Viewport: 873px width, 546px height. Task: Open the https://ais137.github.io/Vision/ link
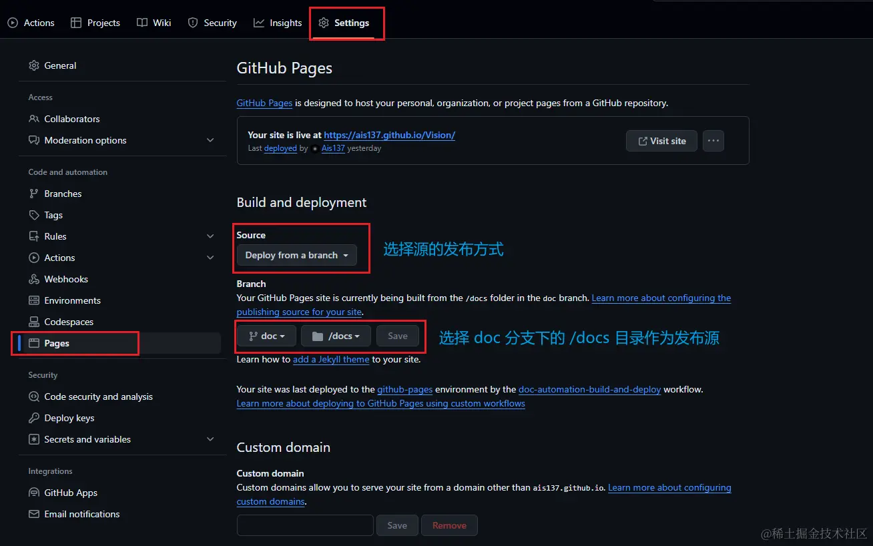click(389, 135)
